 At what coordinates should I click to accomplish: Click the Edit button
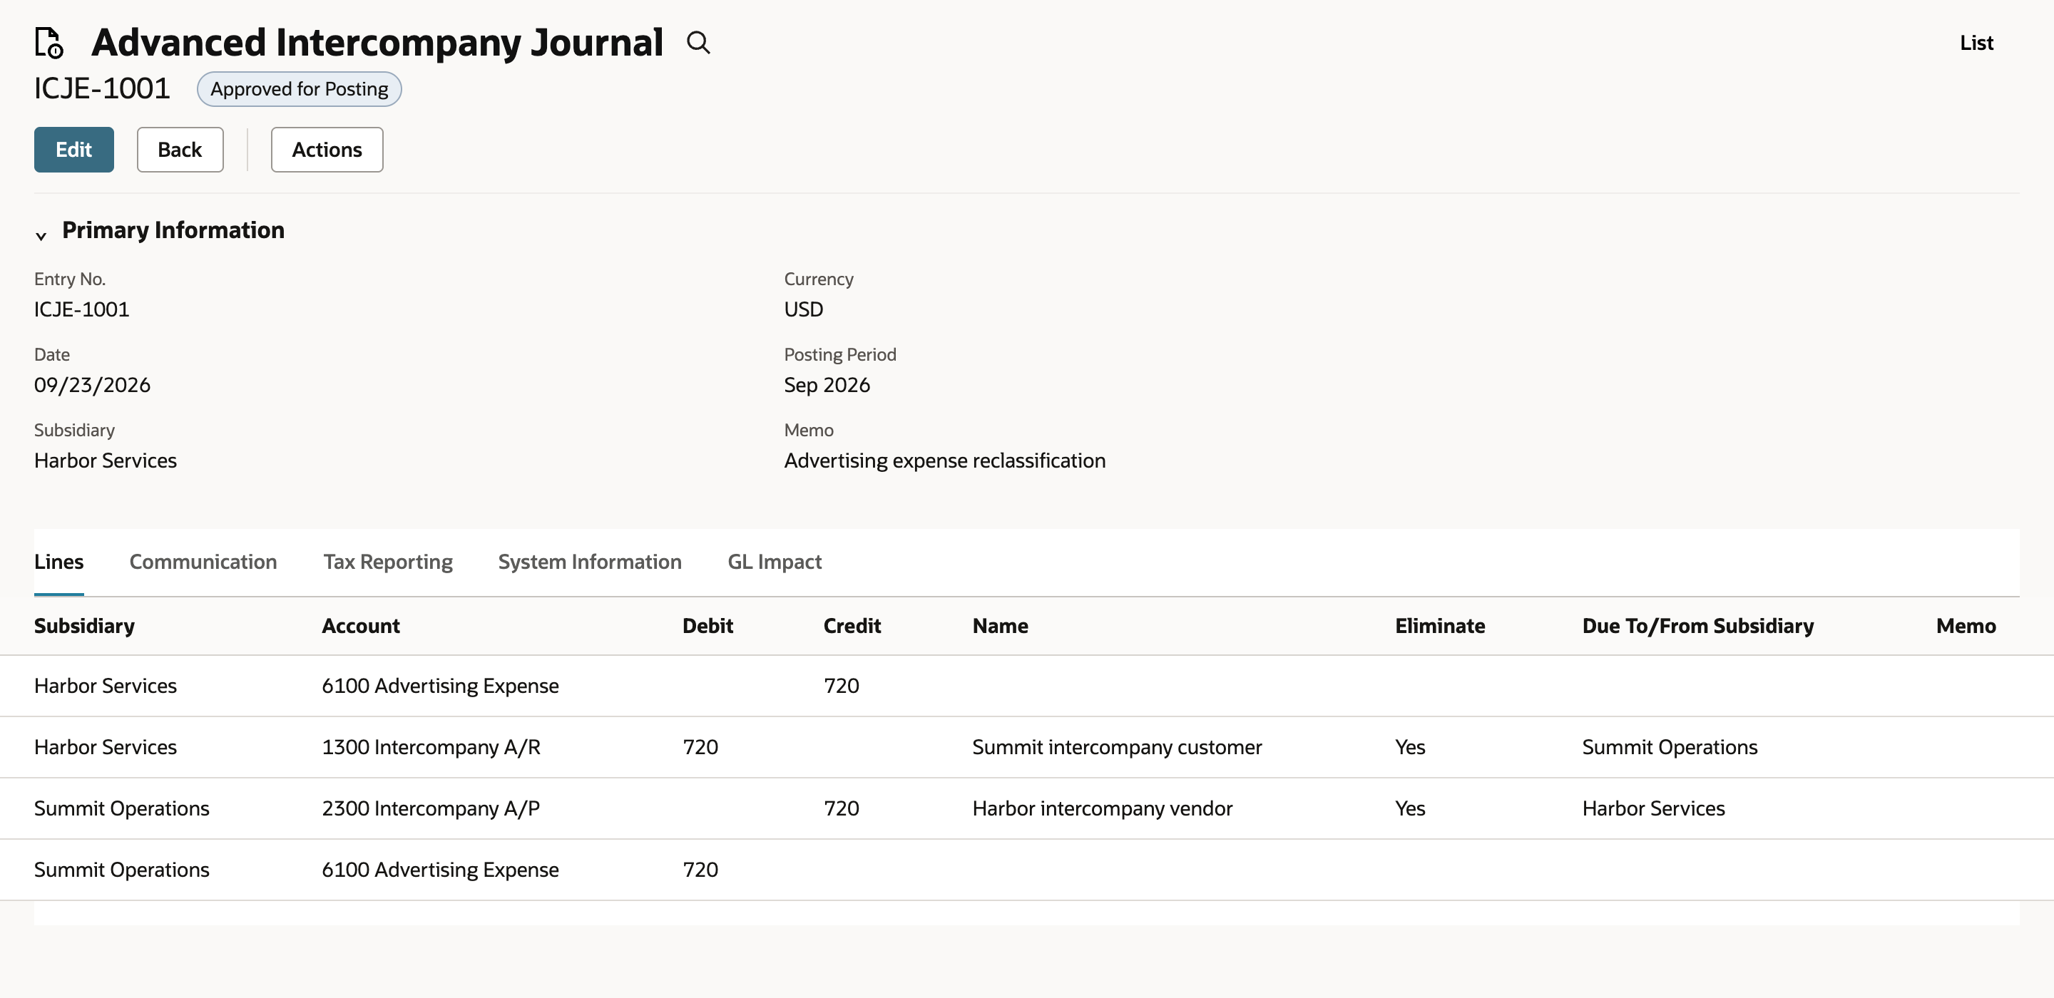click(x=74, y=149)
